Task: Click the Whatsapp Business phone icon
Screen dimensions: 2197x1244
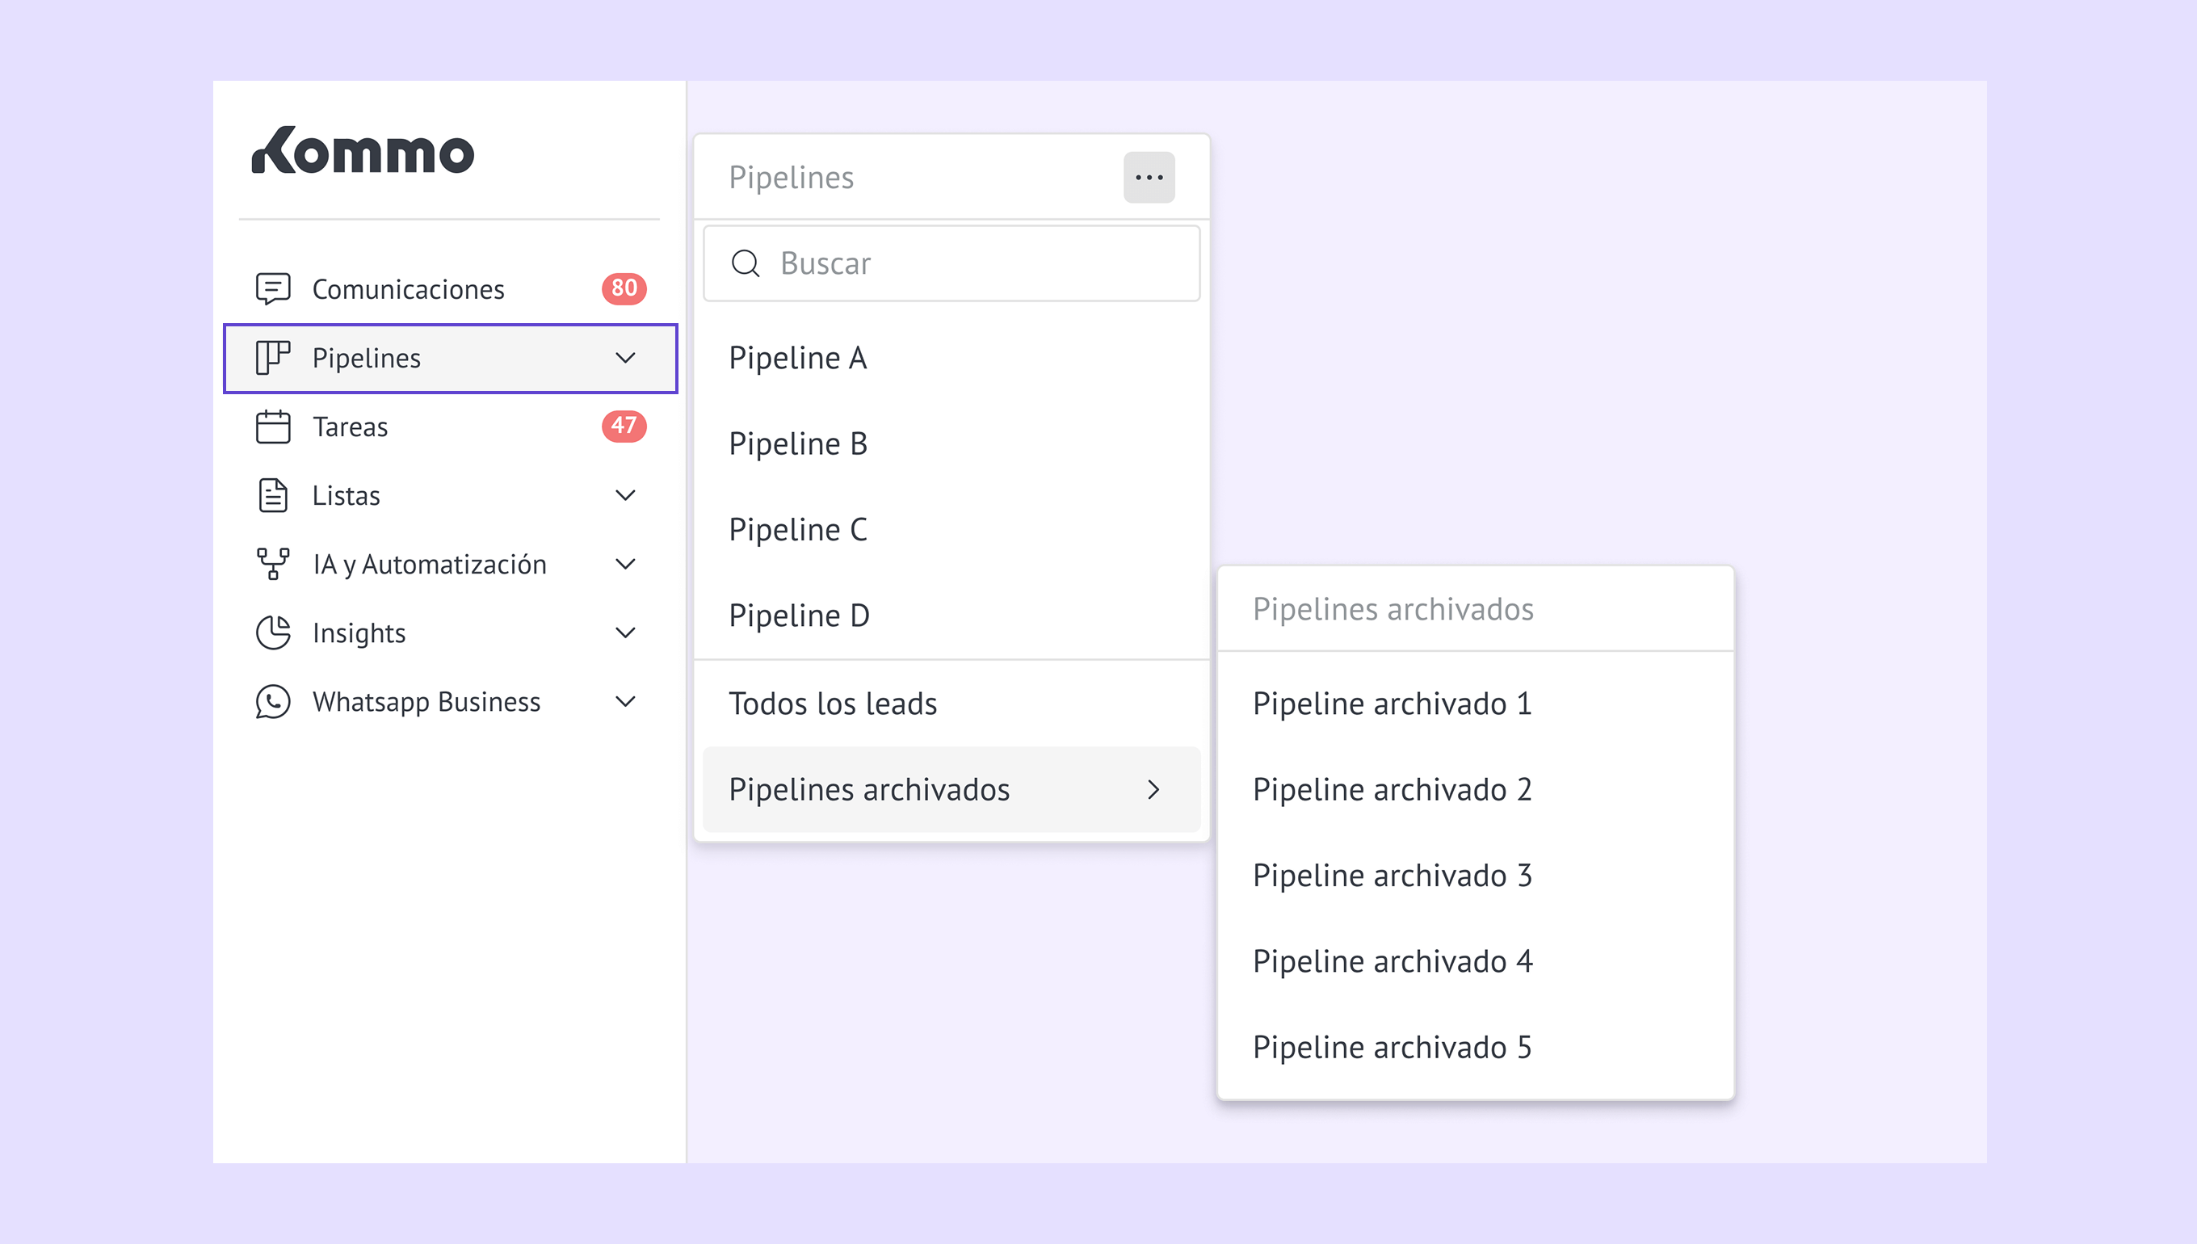Action: pyautogui.click(x=272, y=701)
